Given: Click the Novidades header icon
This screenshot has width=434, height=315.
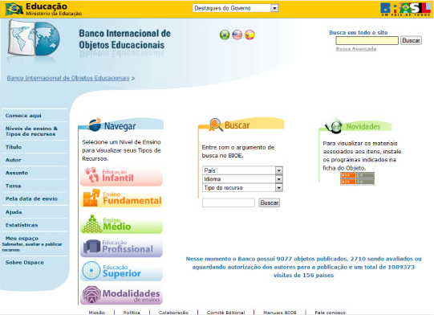Looking at the screenshot, I should tap(335, 126).
